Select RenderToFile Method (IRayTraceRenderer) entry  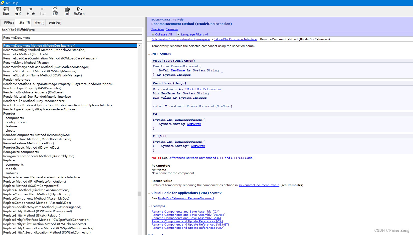pyautogui.click(x=34, y=101)
